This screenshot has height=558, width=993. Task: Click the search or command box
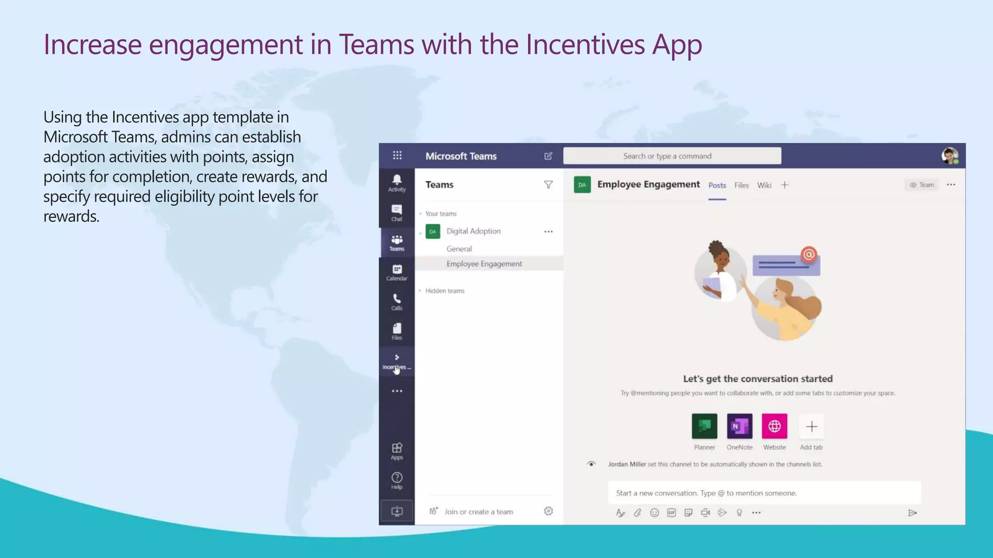672,156
